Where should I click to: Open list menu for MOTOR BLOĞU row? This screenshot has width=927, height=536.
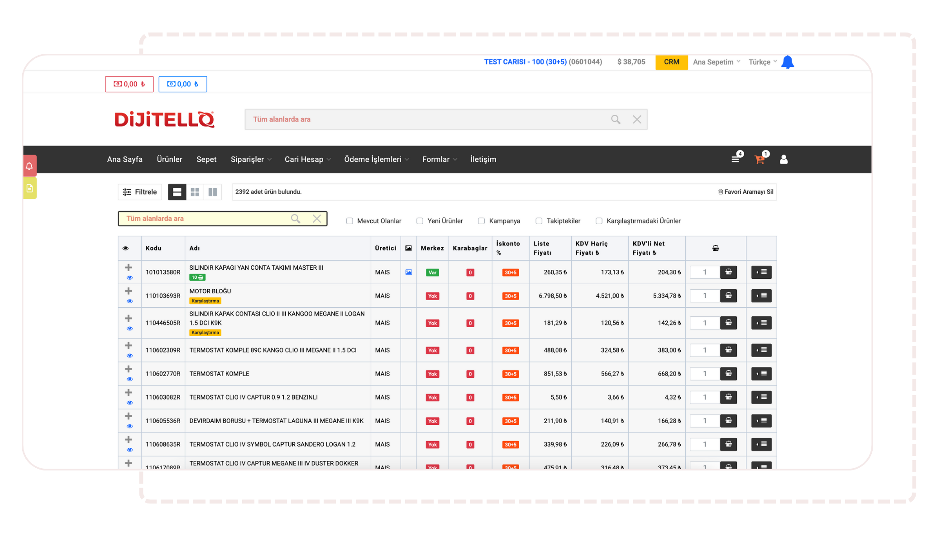point(761,296)
